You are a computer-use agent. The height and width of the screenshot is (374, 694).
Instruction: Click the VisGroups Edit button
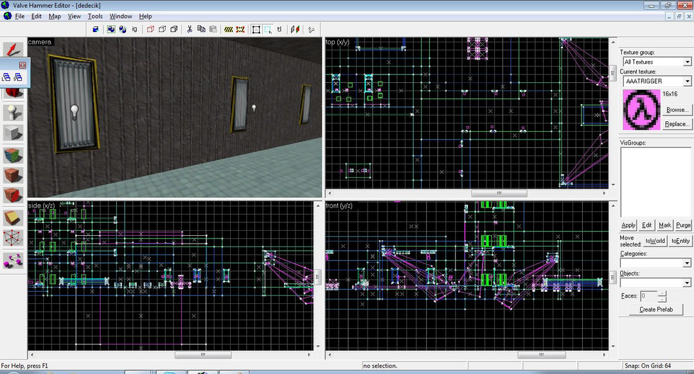pyautogui.click(x=646, y=225)
